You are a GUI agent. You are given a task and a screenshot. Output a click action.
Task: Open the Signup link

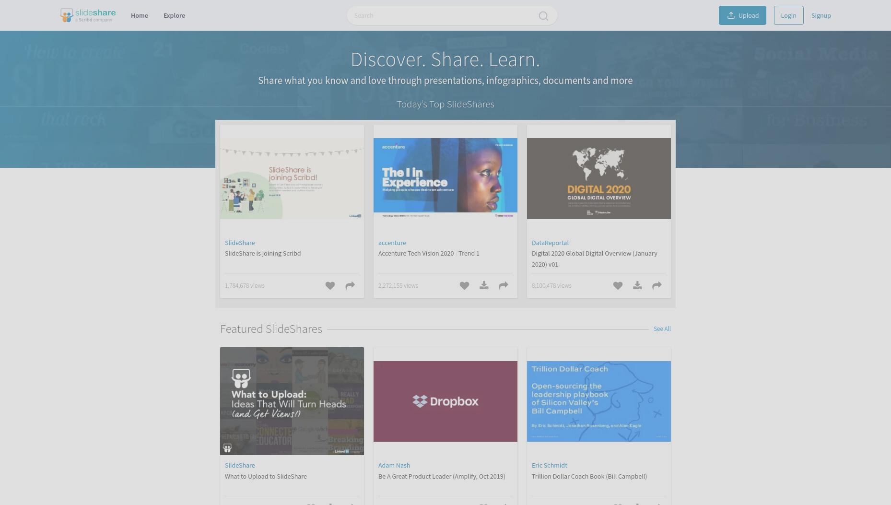821,15
